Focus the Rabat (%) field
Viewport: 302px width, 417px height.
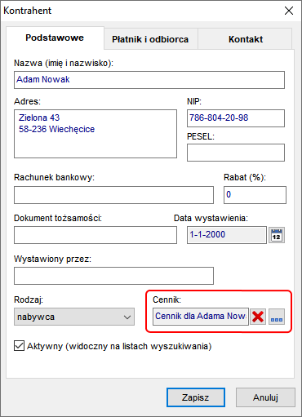(255, 195)
